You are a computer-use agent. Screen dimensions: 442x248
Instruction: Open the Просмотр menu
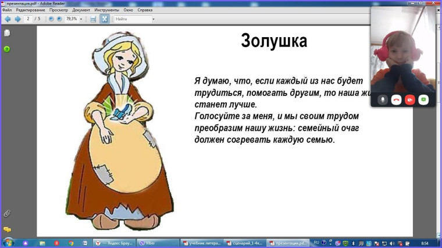tap(59, 10)
